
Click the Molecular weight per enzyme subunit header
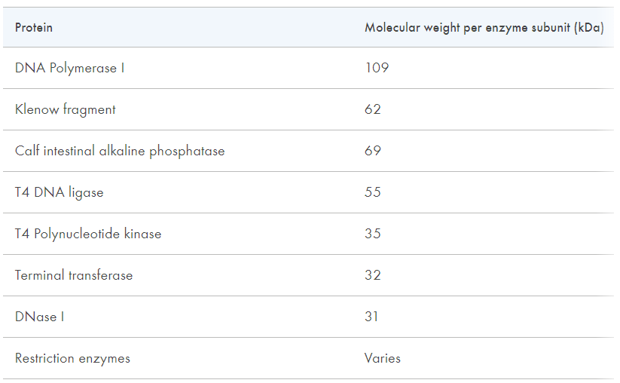[x=484, y=28]
